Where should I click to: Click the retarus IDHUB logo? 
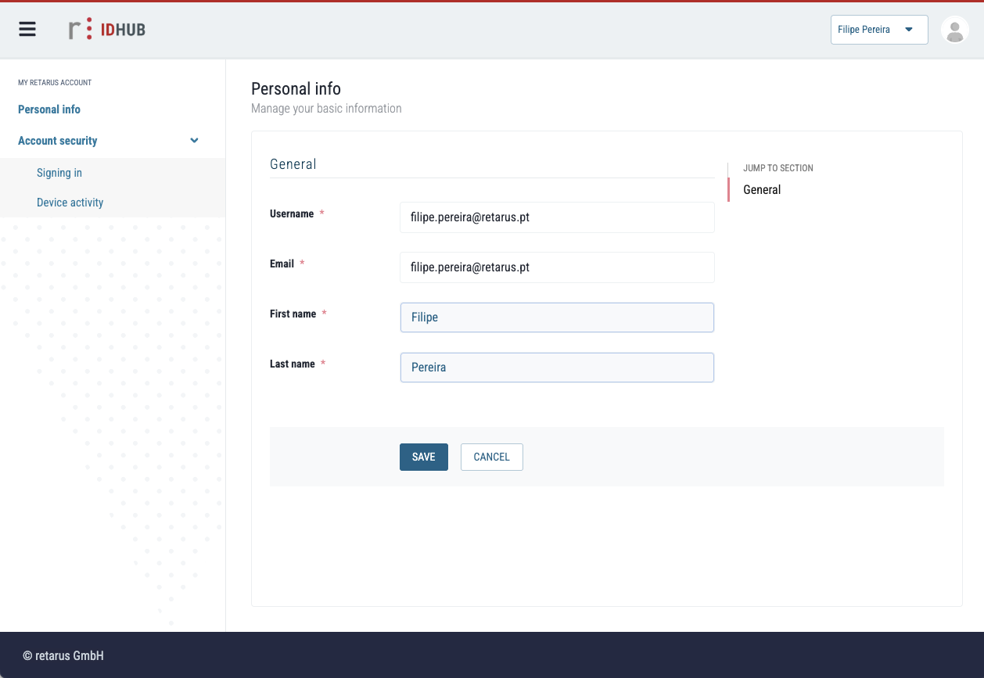pos(107,30)
